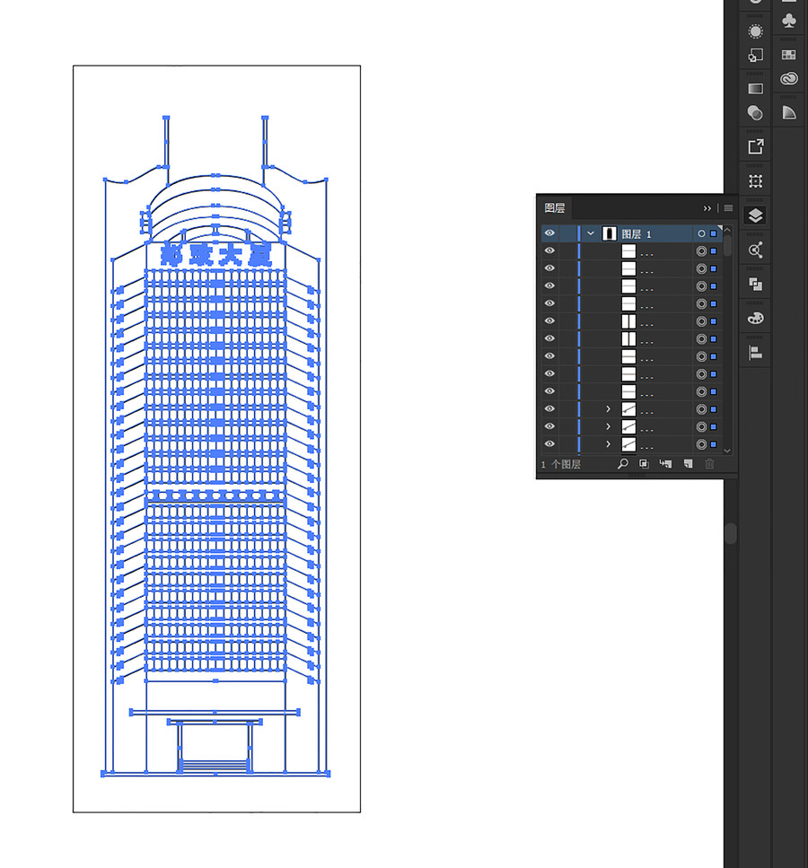808x868 pixels.
Task: Open the circle-with-nodes panel icon below Layers
Action: (x=755, y=250)
